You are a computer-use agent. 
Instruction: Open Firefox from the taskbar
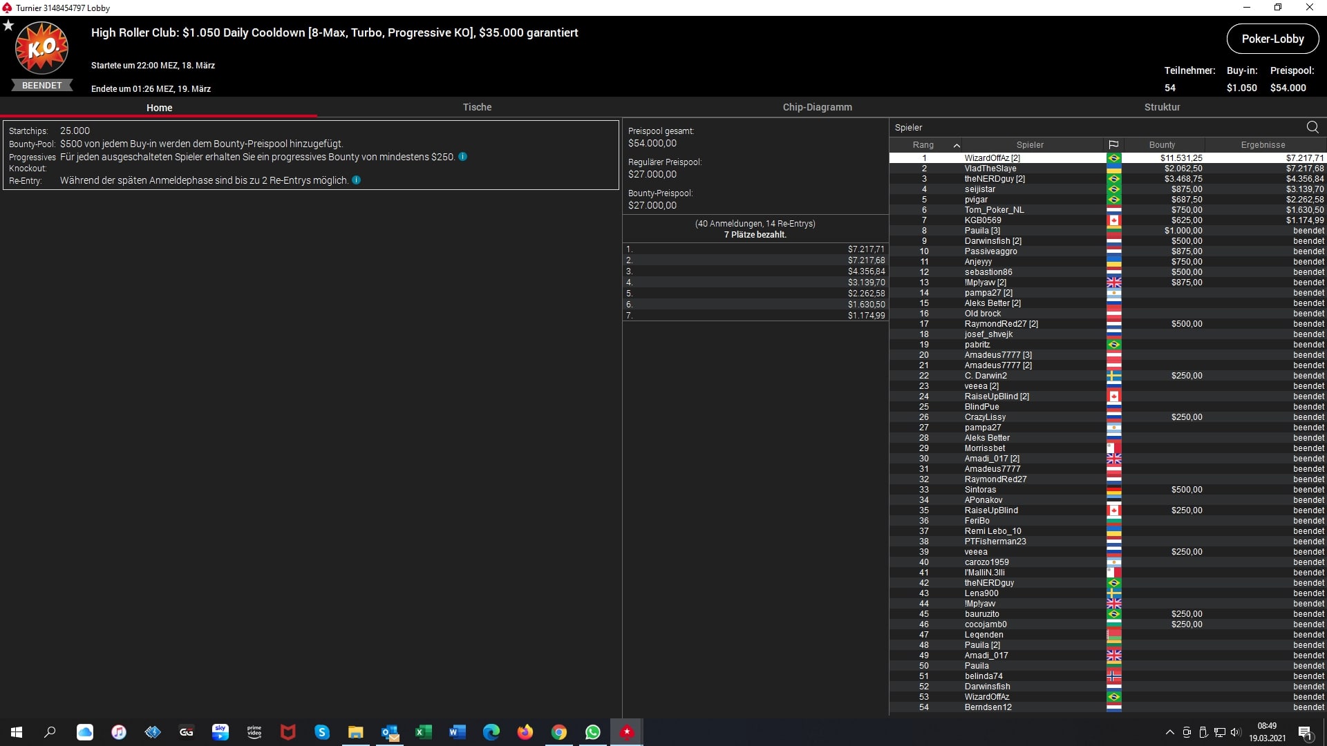point(525,732)
